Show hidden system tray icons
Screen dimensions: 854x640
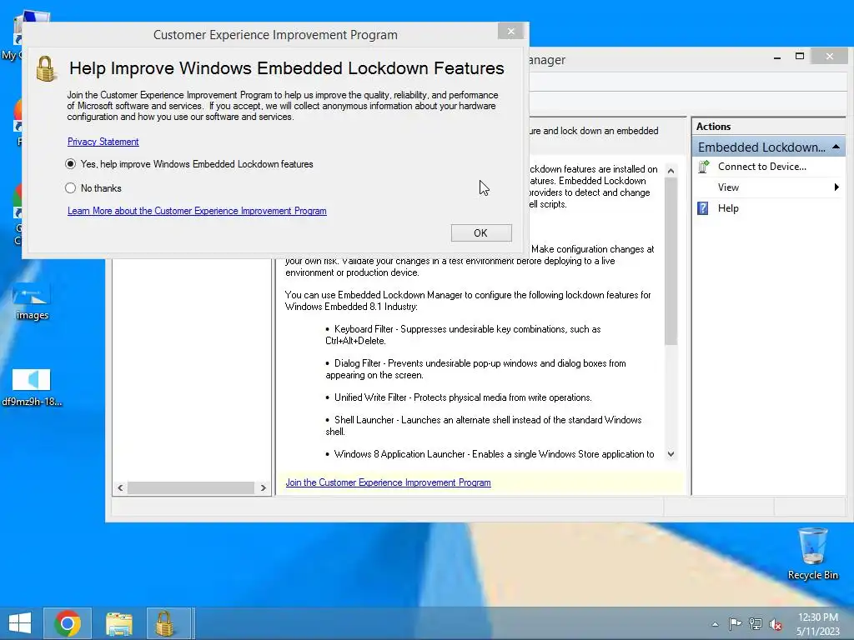pyautogui.click(x=715, y=624)
